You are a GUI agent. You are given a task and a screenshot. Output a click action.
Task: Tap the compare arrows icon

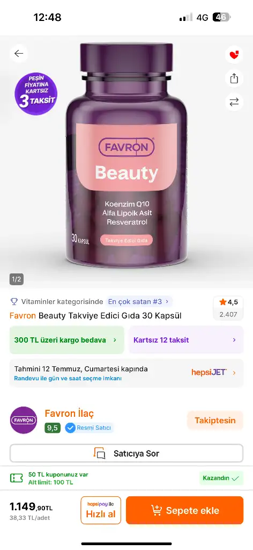click(234, 102)
